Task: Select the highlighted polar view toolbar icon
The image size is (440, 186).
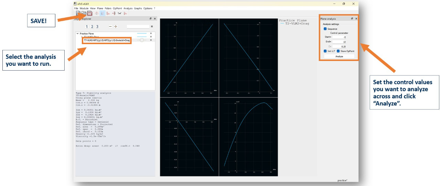Action: point(102,13)
